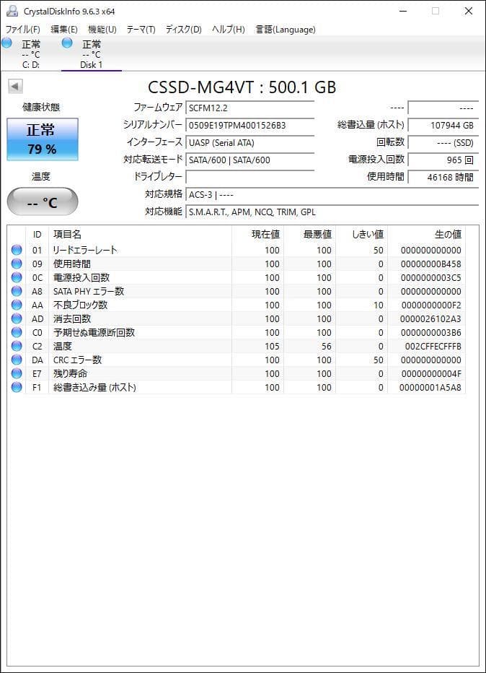Click the row name 不良ブロック数
This screenshot has height=673, width=486.
point(80,305)
